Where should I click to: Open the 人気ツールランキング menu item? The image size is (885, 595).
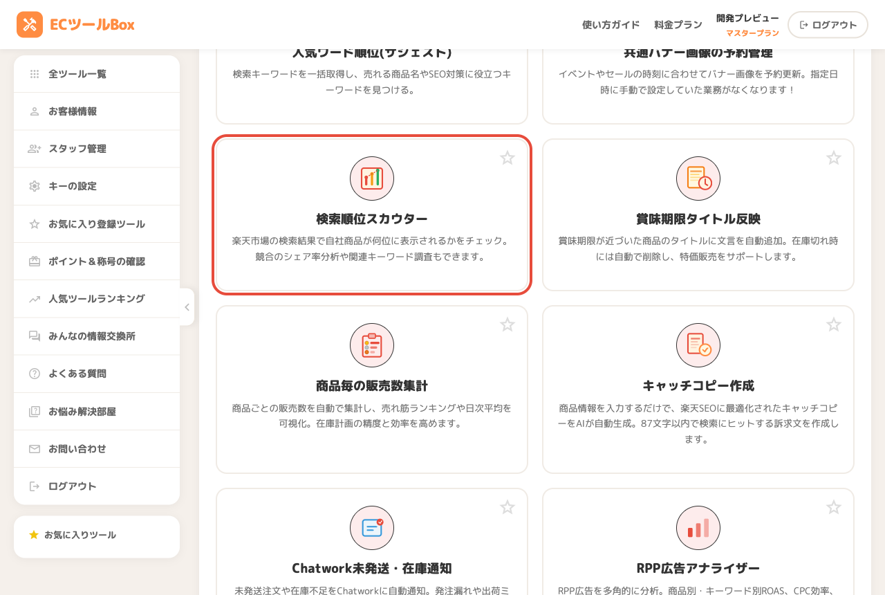[97, 299]
